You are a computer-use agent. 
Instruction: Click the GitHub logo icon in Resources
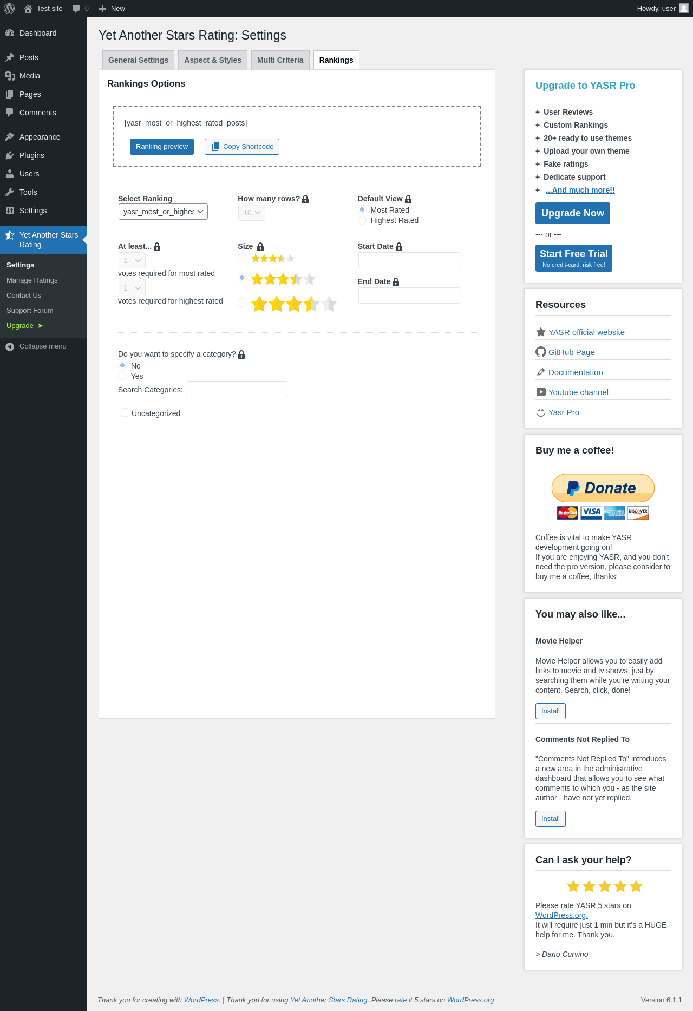pos(541,352)
